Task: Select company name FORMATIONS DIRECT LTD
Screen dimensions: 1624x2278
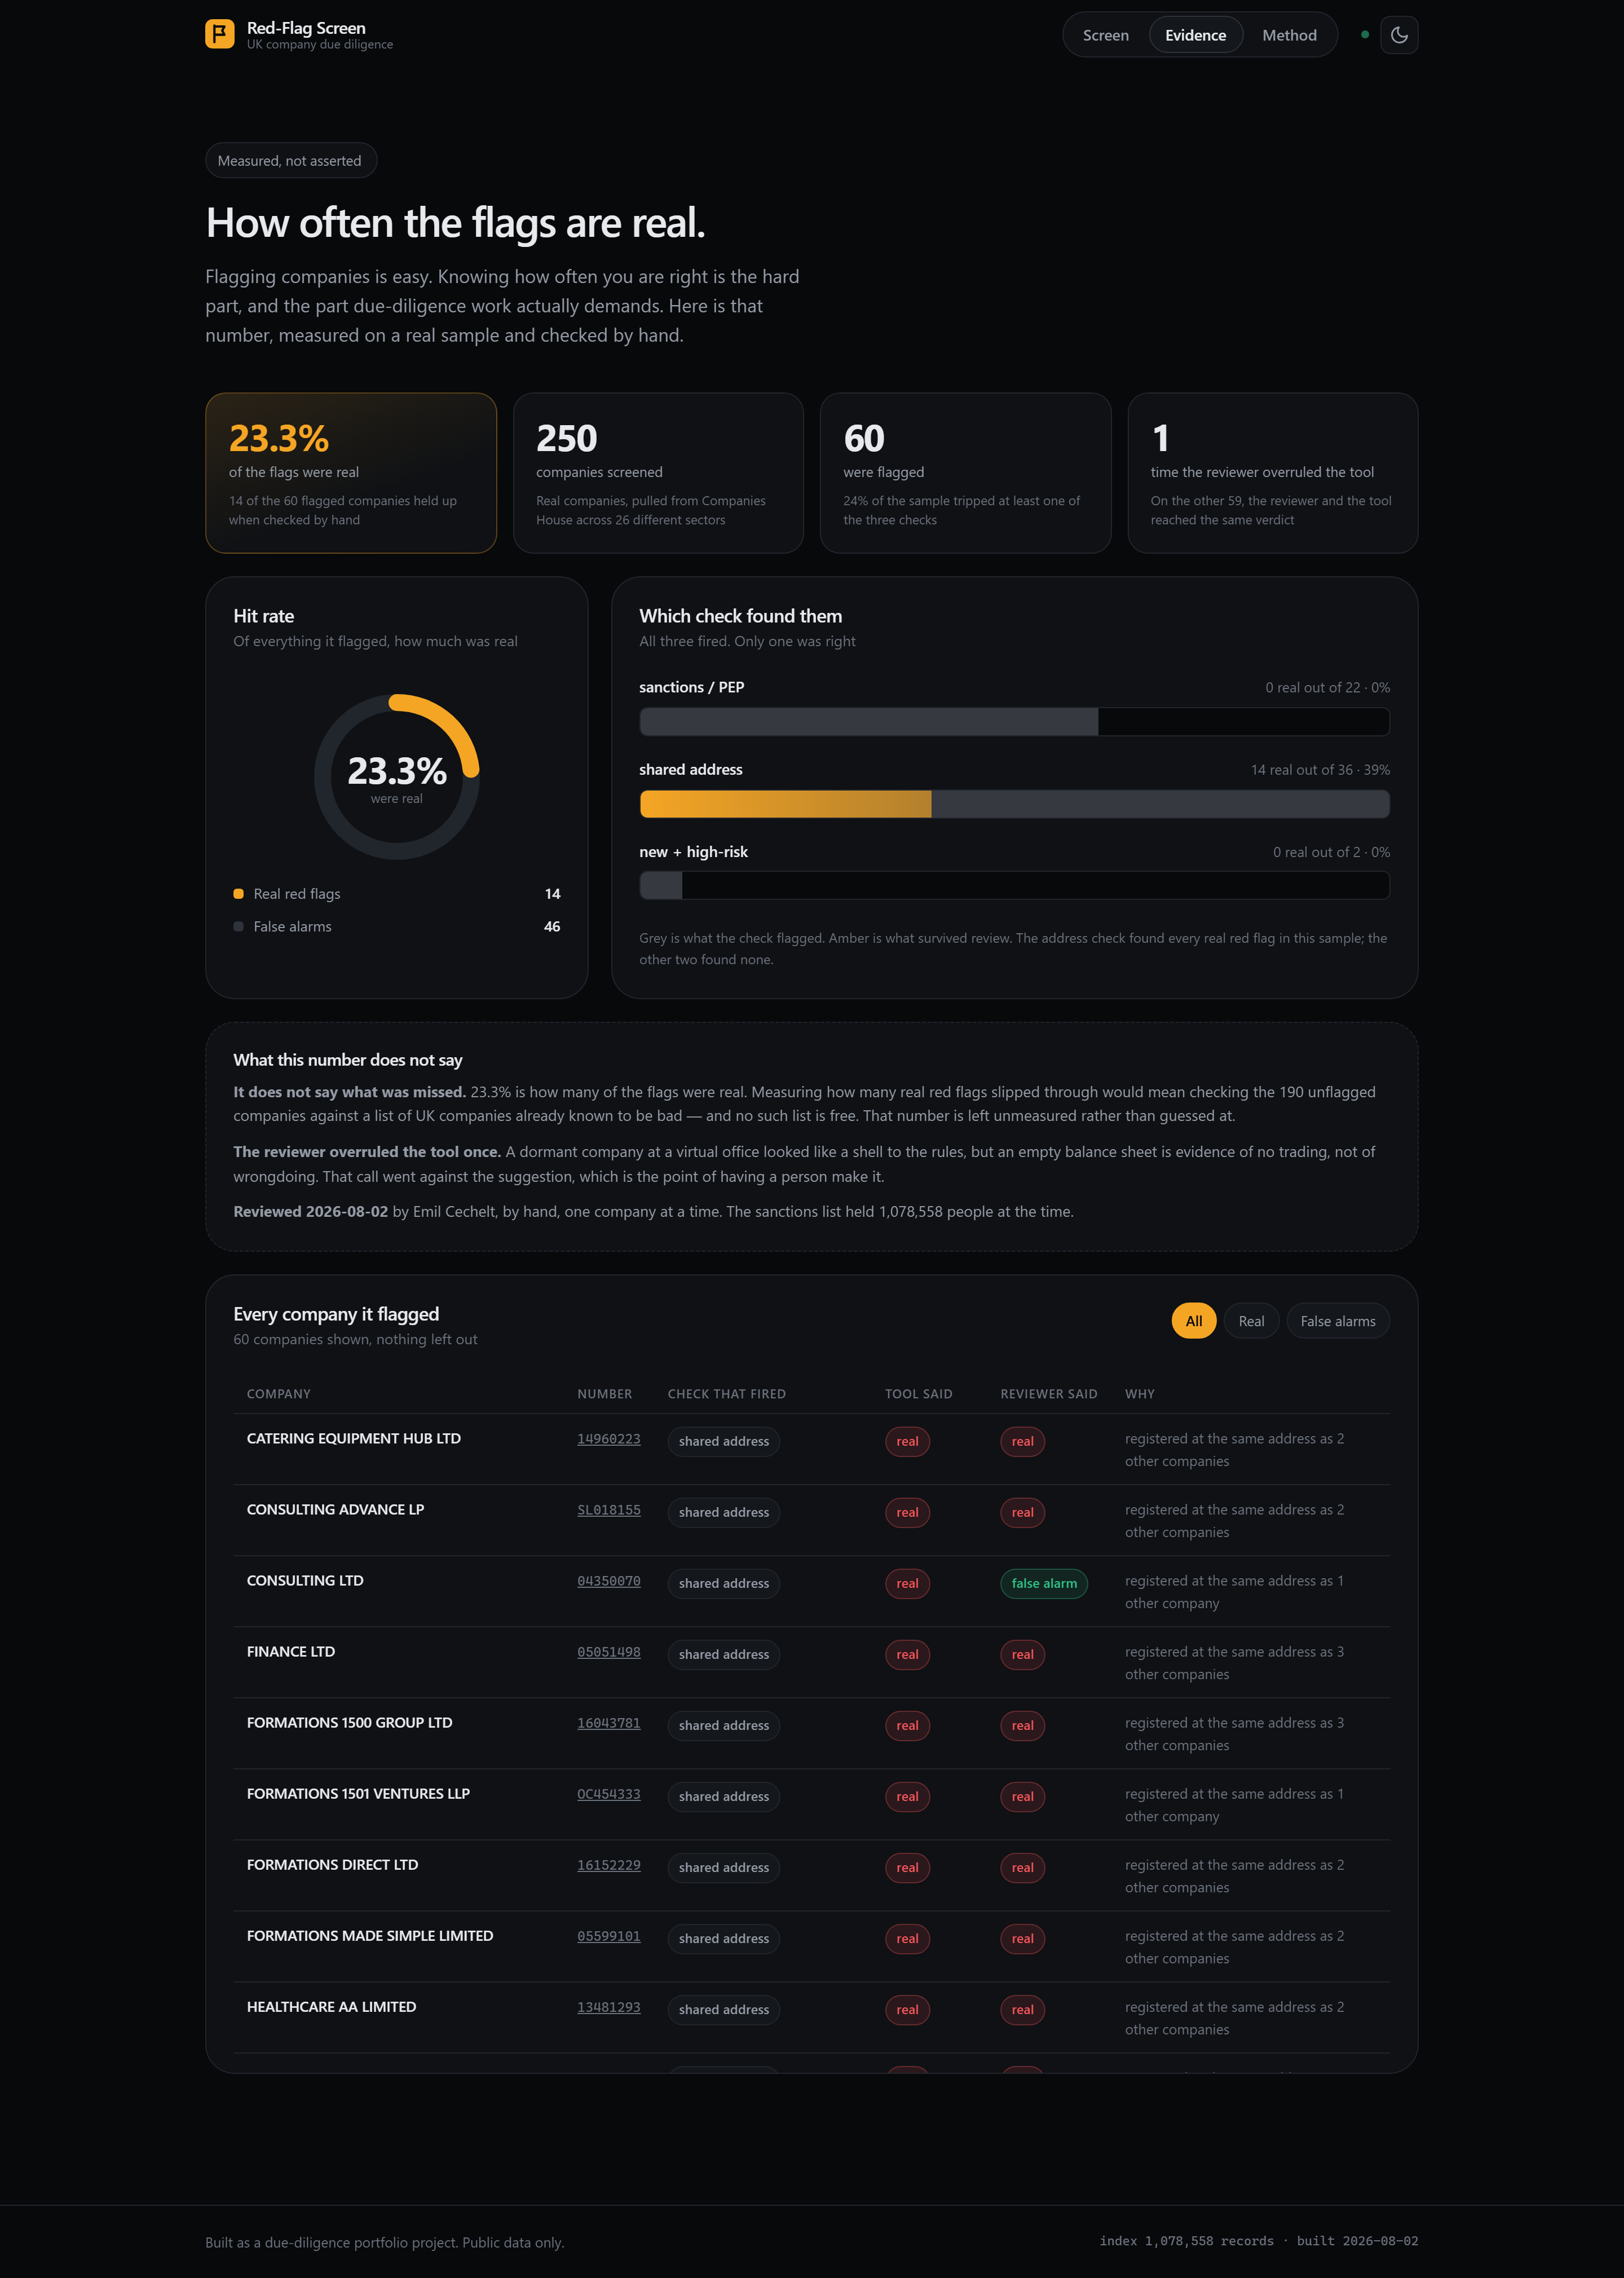Action: [x=333, y=1865]
